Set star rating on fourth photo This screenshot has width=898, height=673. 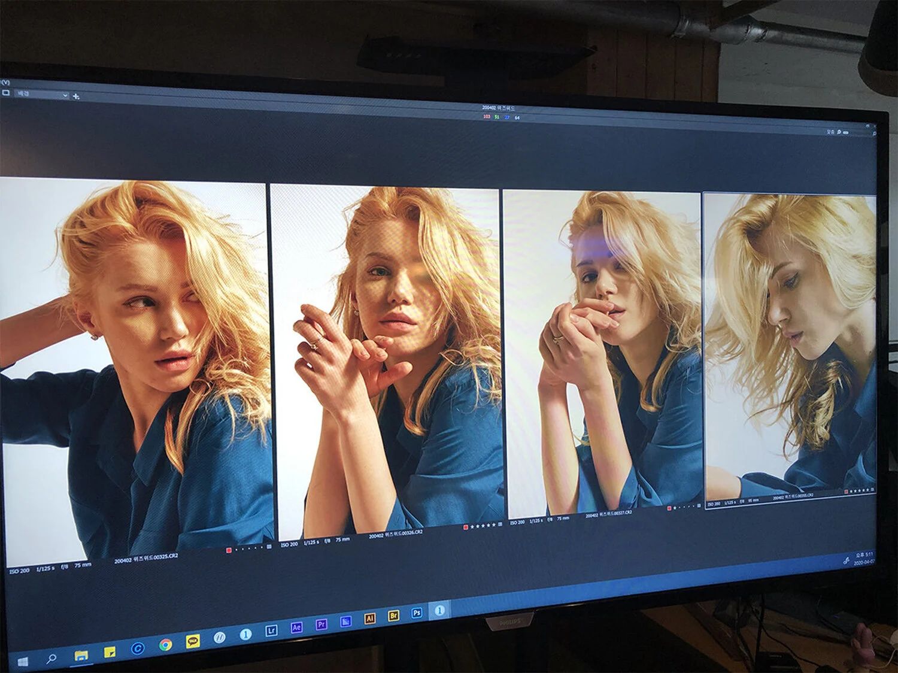coord(860,490)
